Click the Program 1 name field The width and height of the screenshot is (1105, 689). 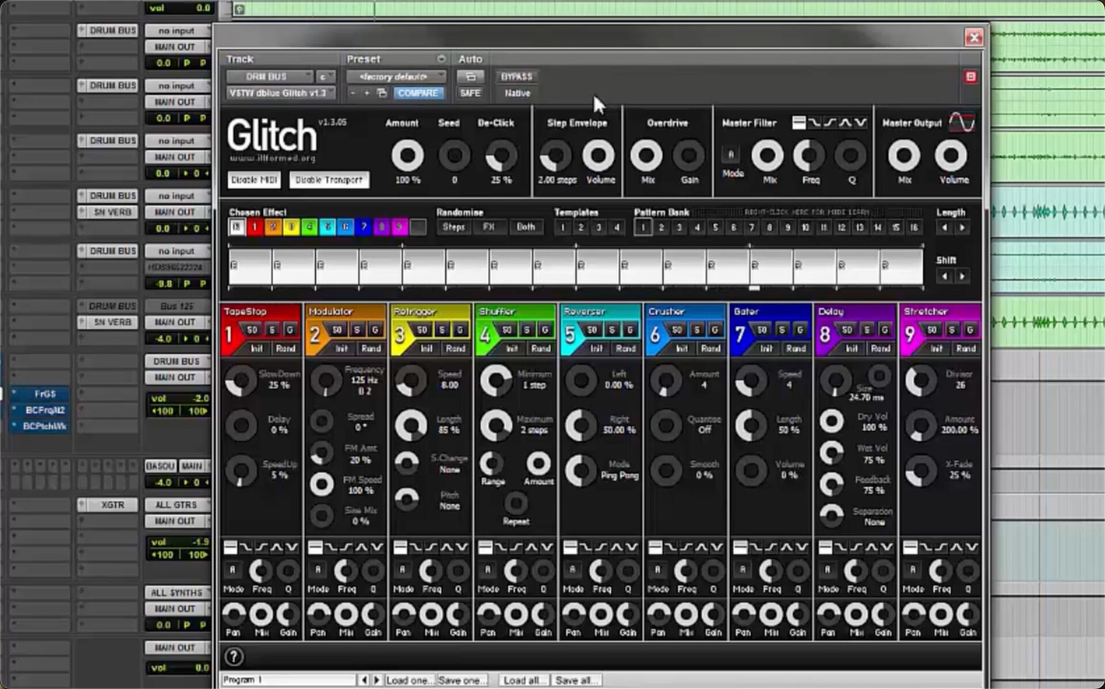point(289,680)
